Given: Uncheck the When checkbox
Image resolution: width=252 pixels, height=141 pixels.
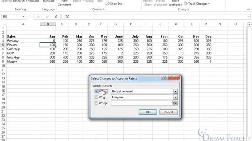Looking at the screenshot, I should 96,91.
